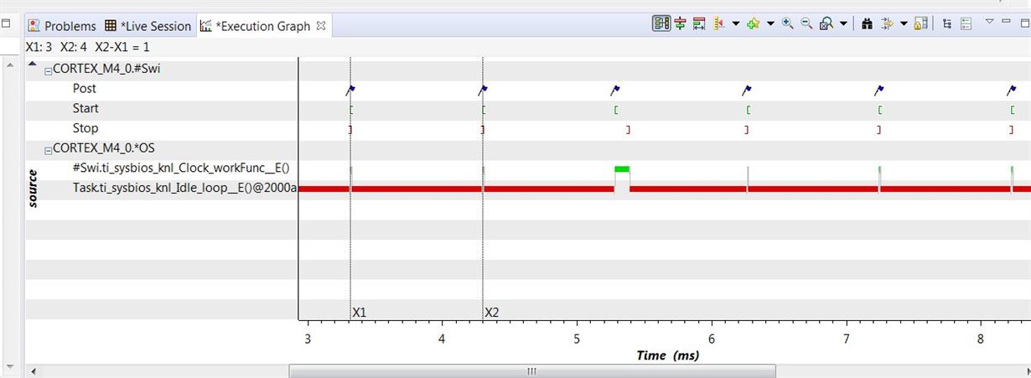The height and width of the screenshot is (378, 1031).
Task: Click the green Start bracket near 6.3 ms
Action: [748, 109]
